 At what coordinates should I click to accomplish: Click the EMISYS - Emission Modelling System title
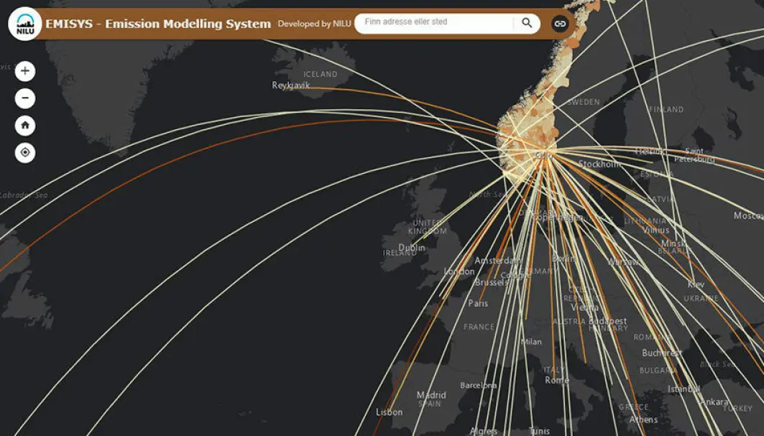(158, 24)
